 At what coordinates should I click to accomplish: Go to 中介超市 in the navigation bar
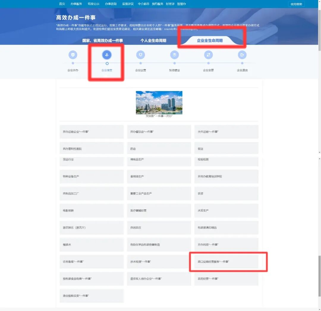pos(144,4)
